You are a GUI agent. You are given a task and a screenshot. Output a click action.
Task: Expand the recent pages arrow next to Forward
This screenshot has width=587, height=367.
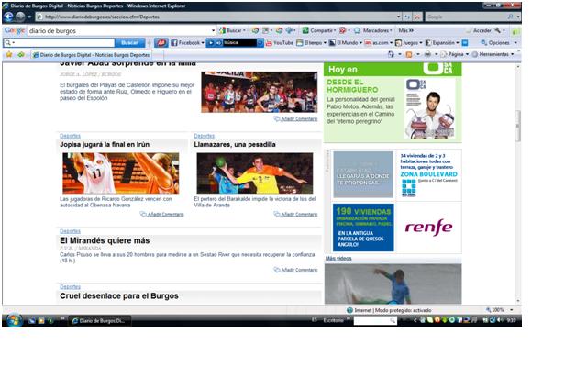(28, 17)
